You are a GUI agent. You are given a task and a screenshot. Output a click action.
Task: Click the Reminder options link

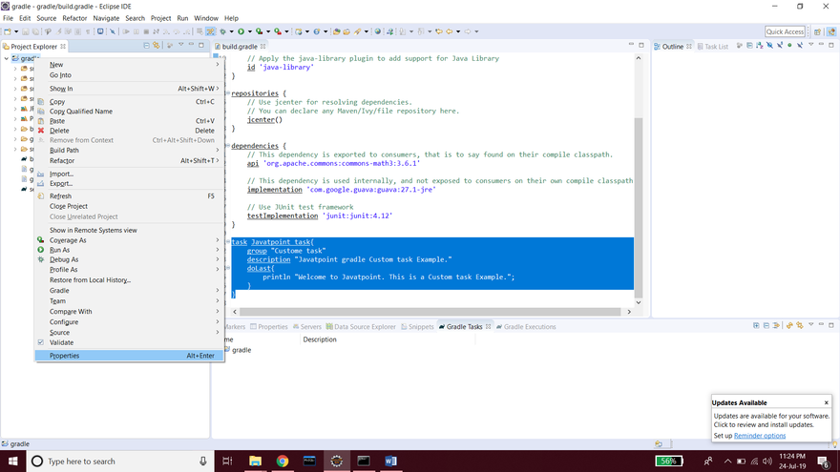(760, 436)
